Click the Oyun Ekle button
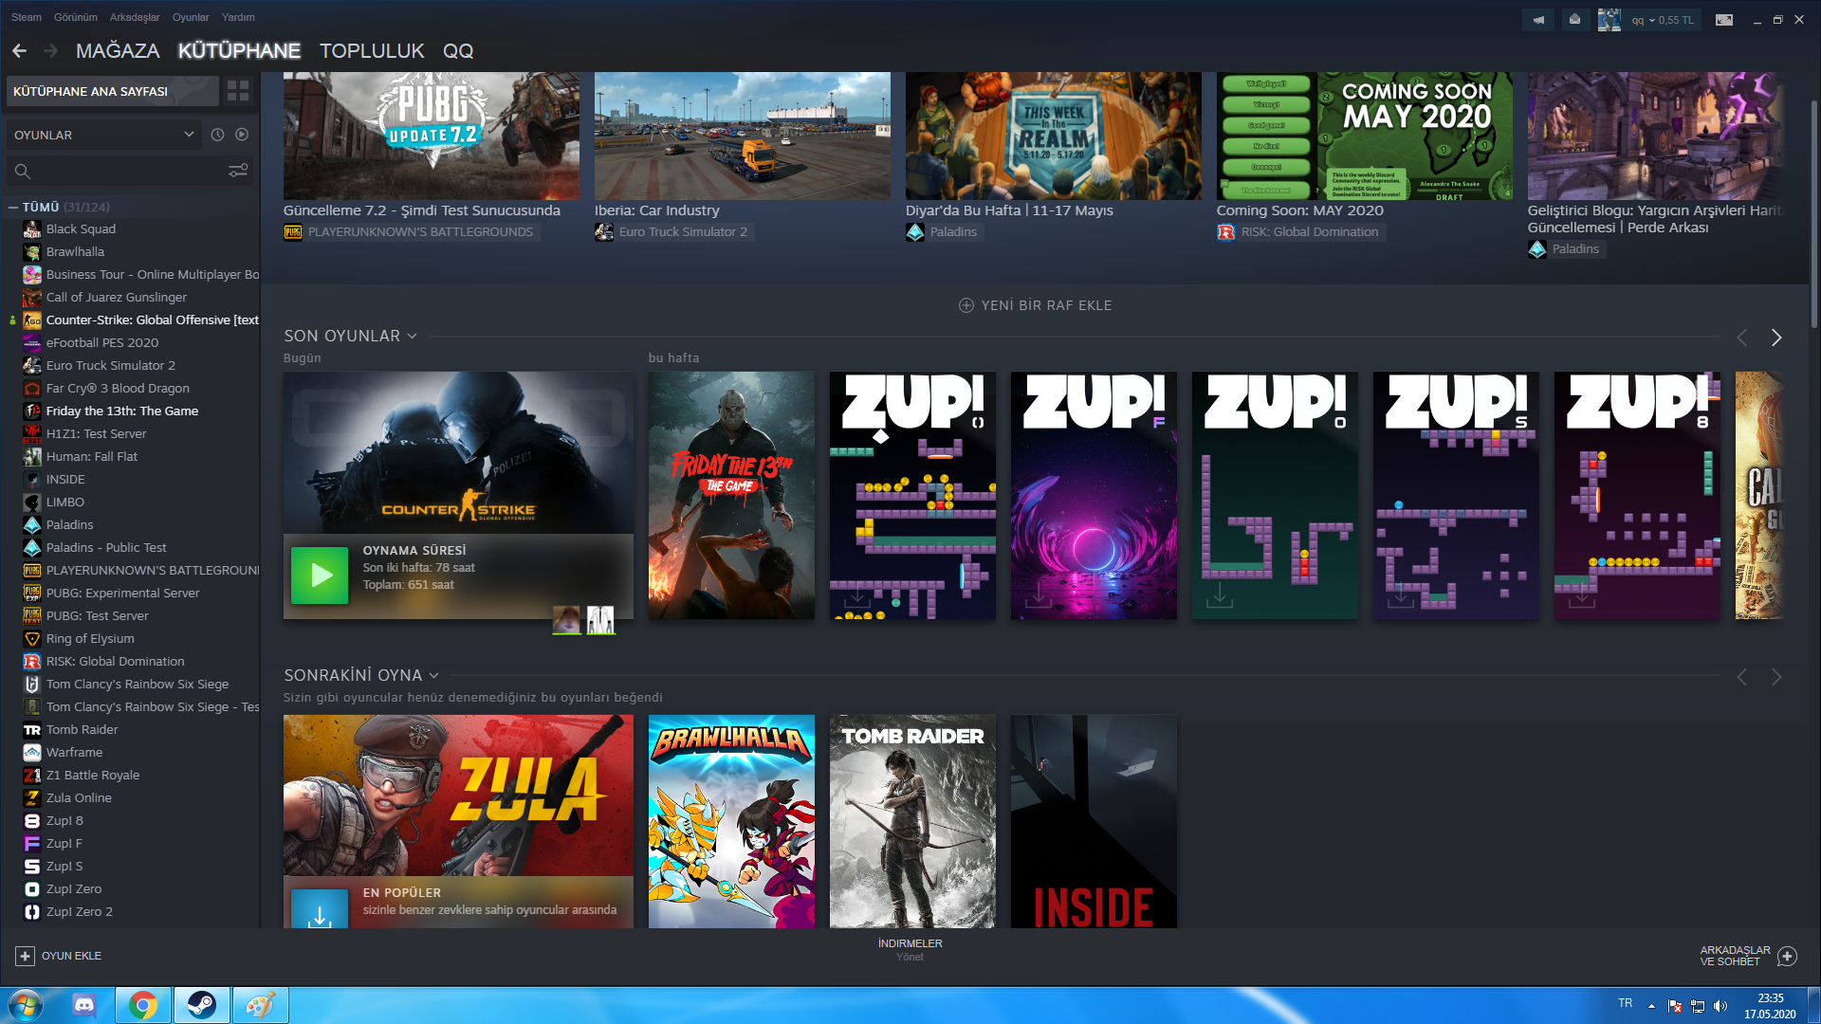The height and width of the screenshot is (1024, 1821). tap(59, 956)
